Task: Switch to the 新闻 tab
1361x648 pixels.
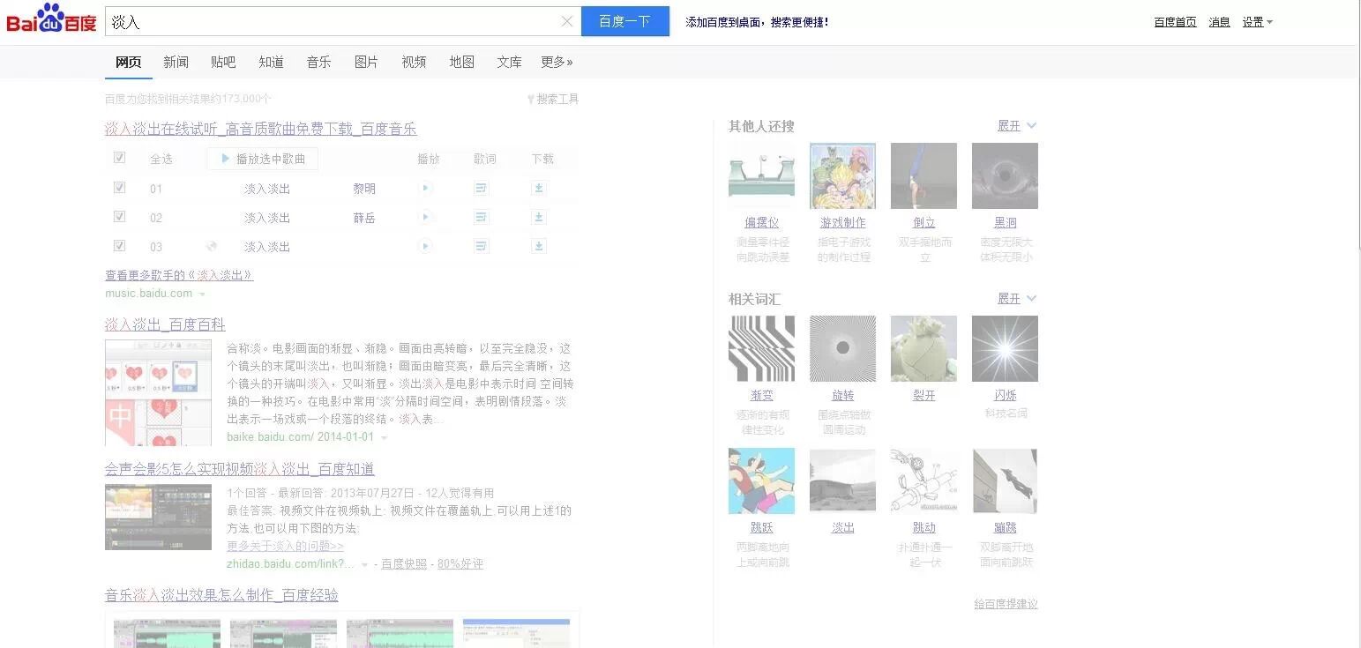Action: tap(176, 62)
